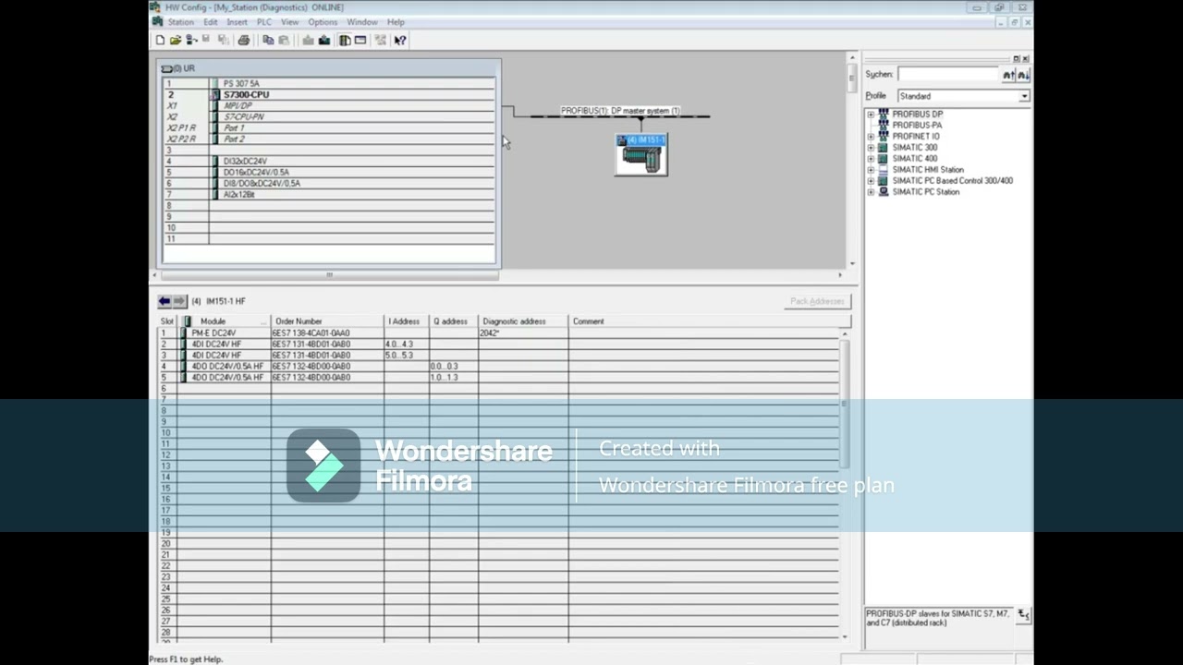Viewport: 1183px width, 665px height.
Task: Click the back navigation arrow above module table
Action: click(x=165, y=301)
